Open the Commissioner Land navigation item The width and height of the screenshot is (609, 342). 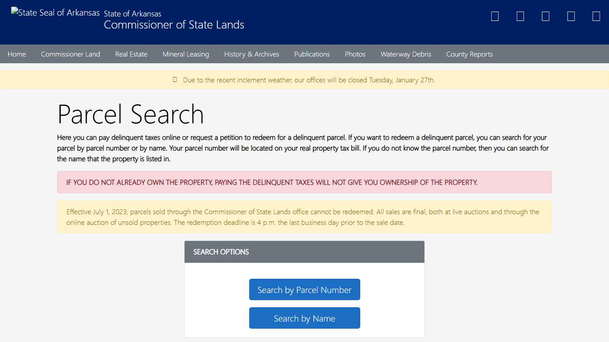click(x=70, y=54)
